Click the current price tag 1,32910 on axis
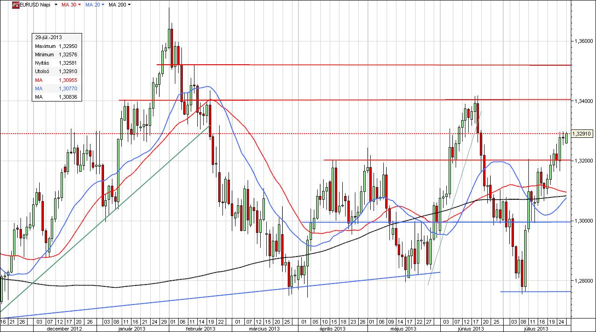This screenshot has width=596, height=332. click(x=582, y=134)
